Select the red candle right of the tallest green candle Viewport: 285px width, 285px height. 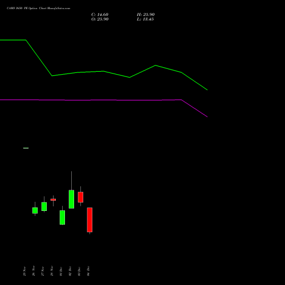[x=80, y=197]
